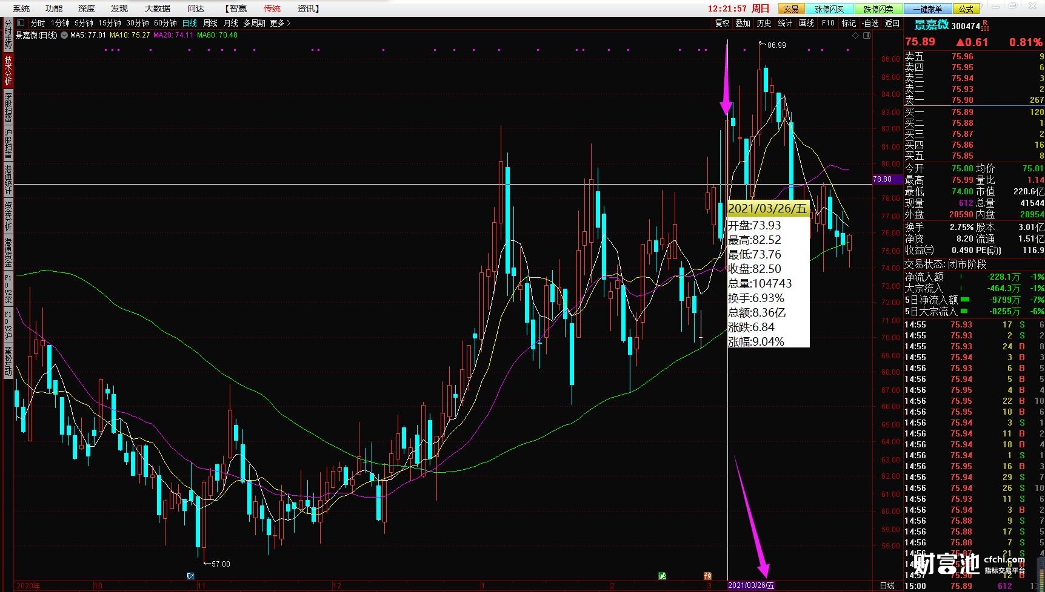
Task: Toggle the right side panel icon
Action: (867, 35)
